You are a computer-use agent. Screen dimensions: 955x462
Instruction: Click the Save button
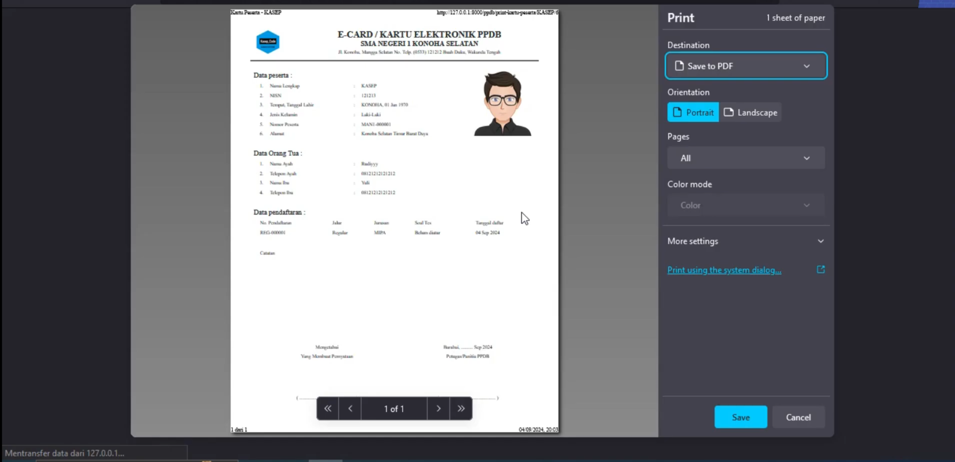(x=741, y=417)
